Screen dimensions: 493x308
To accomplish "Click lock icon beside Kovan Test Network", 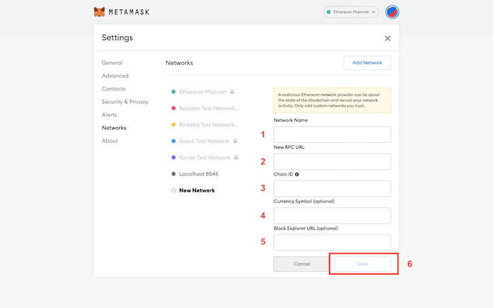I will [236, 157].
